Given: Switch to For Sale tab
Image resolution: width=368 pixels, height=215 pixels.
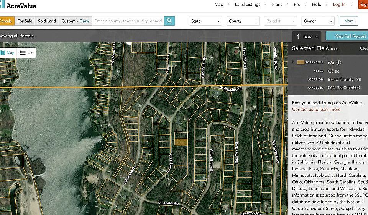Looking at the screenshot, I should (25, 21).
